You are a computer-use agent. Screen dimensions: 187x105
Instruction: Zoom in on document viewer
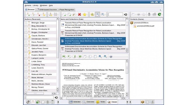(x=100, y=57)
